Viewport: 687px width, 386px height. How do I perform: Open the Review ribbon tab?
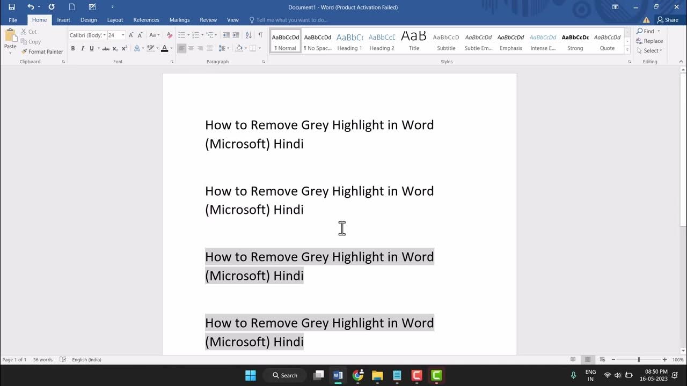(x=208, y=20)
